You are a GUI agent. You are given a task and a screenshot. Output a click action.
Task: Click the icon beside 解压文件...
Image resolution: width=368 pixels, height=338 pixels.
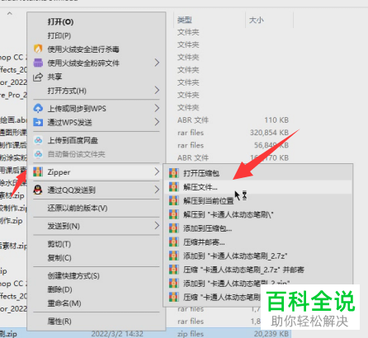click(174, 187)
